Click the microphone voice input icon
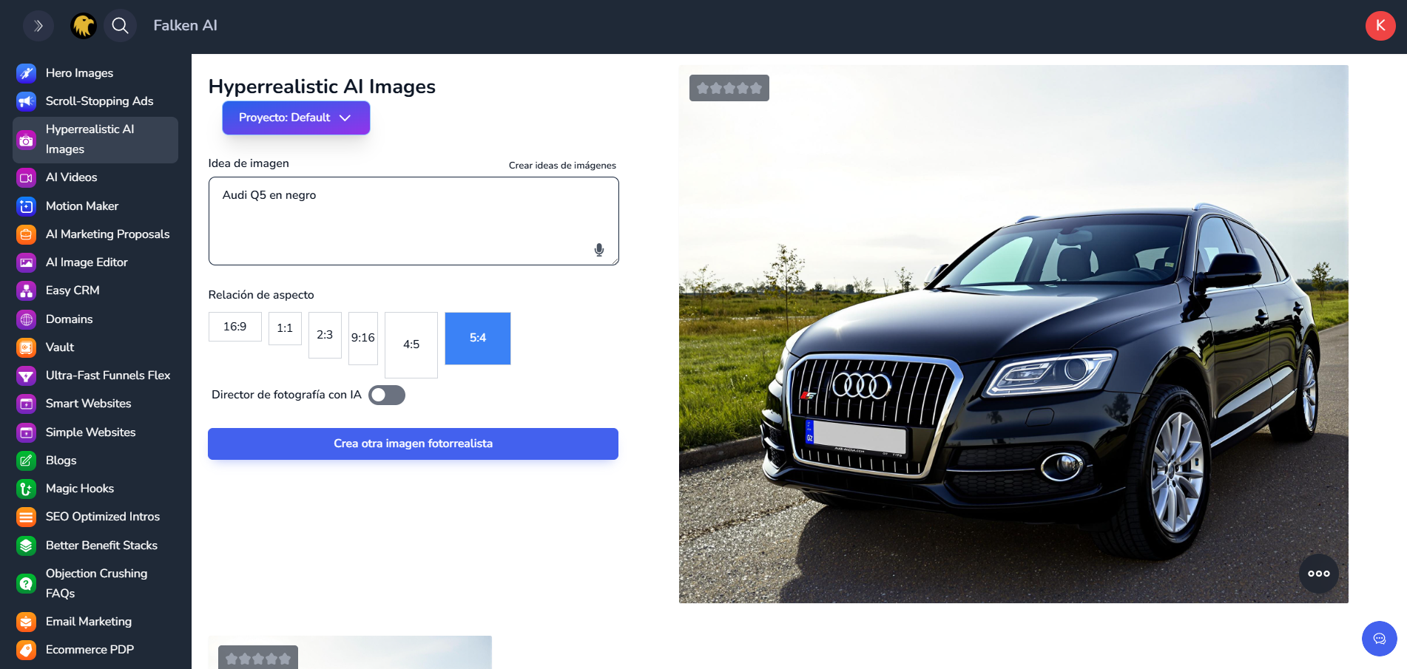 (598, 250)
